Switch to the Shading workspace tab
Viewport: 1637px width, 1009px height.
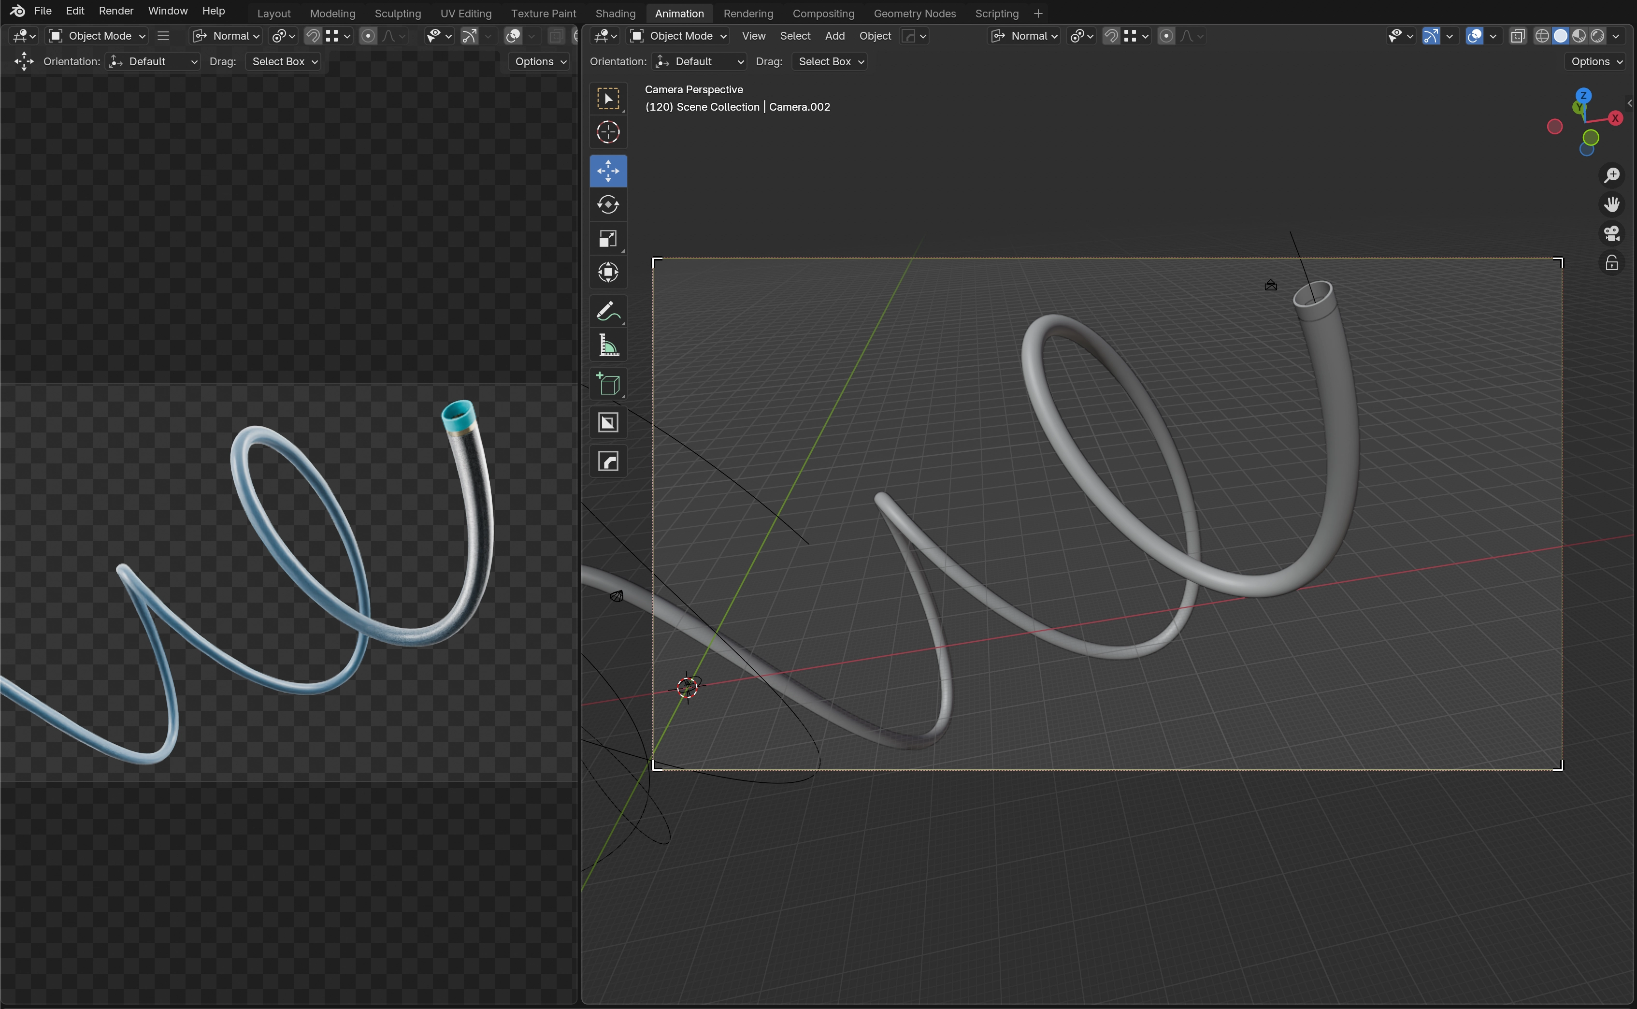pyautogui.click(x=615, y=14)
